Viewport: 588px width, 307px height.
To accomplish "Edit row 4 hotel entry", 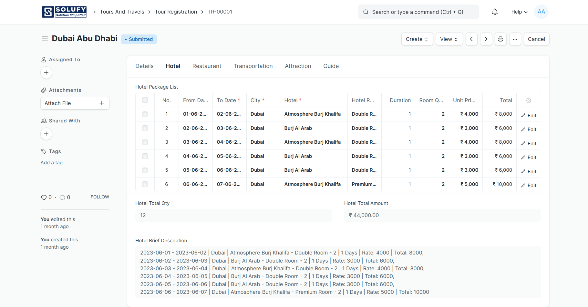I will [529, 157].
